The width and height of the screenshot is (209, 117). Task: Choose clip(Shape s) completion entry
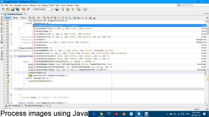(x=120, y=31)
